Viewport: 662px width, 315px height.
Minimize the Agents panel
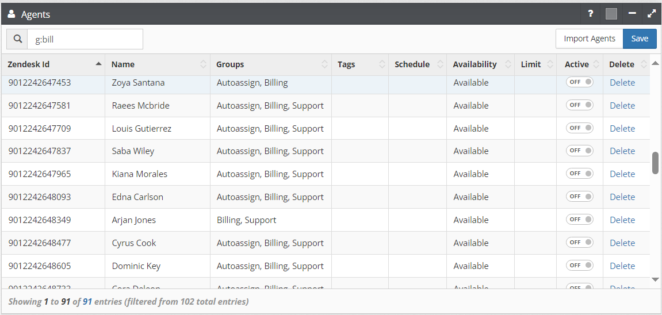click(632, 14)
